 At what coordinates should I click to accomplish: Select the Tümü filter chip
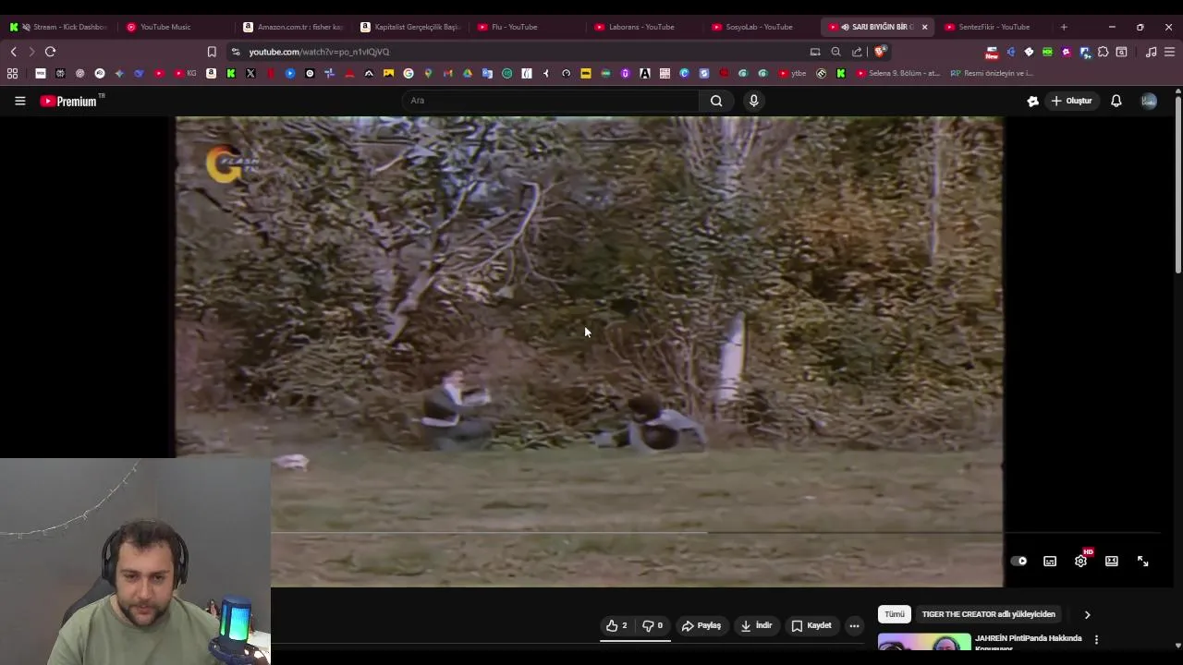[895, 614]
